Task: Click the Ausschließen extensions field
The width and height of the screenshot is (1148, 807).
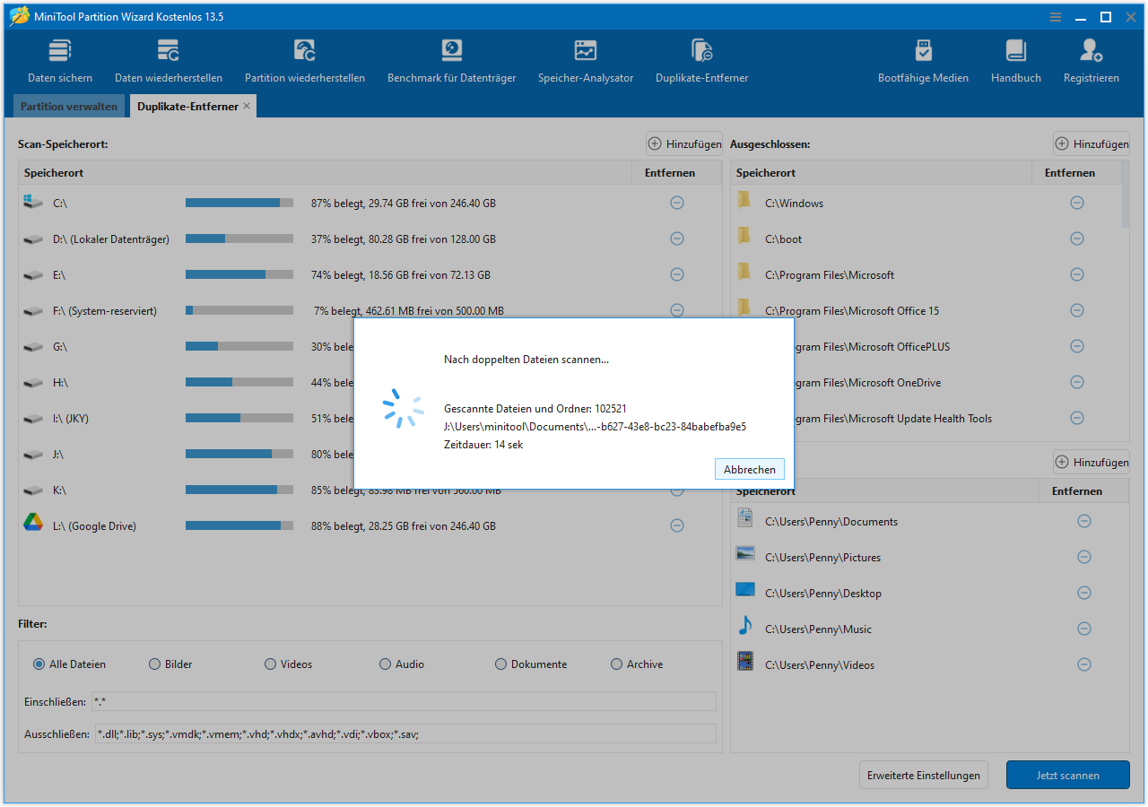Action: [x=405, y=734]
